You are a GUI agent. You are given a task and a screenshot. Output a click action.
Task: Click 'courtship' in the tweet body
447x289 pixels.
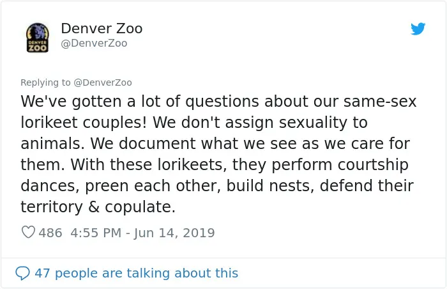373,165
